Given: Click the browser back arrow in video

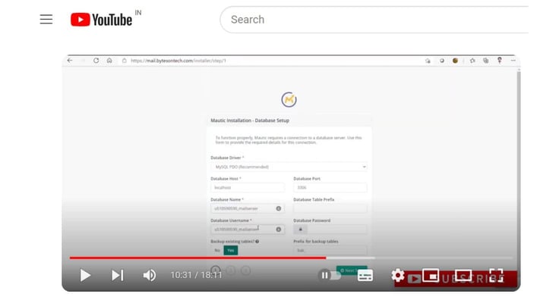Looking at the screenshot, I should click(x=70, y=61).
